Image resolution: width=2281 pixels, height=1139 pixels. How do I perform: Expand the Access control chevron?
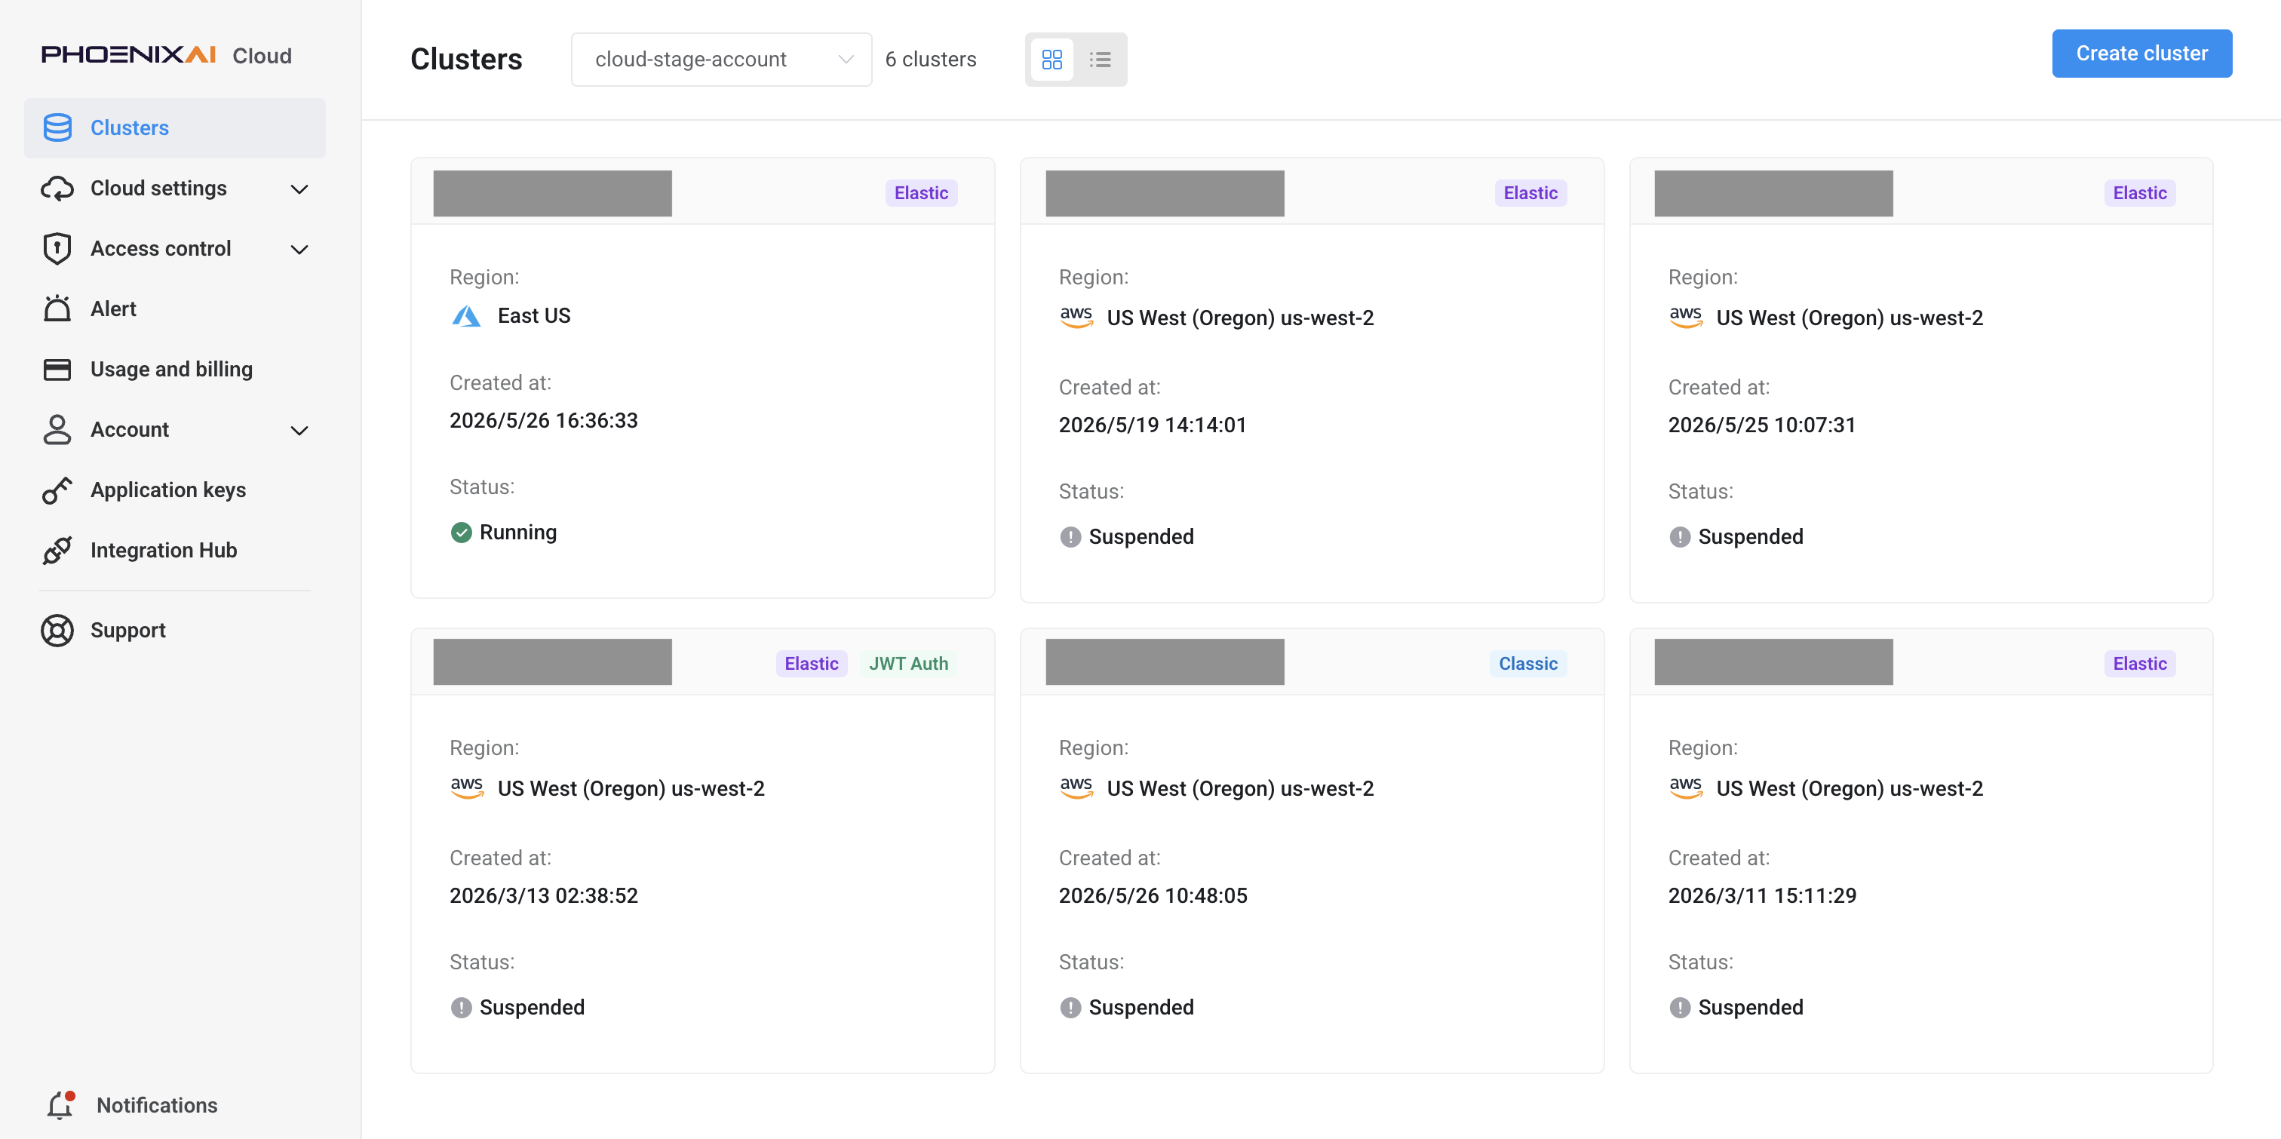pos(299,249)
